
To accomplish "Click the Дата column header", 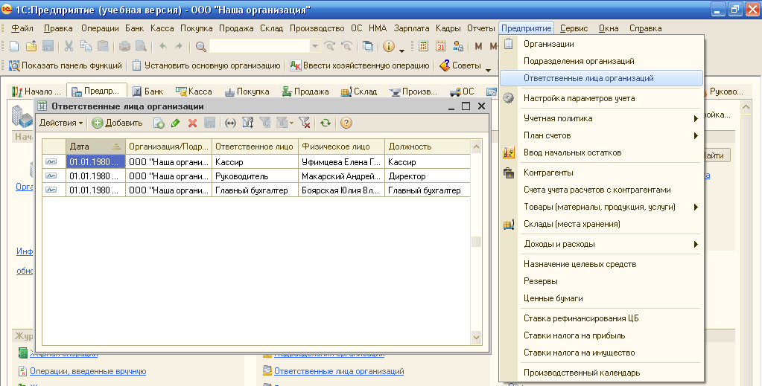I will (x=95, y=147).
